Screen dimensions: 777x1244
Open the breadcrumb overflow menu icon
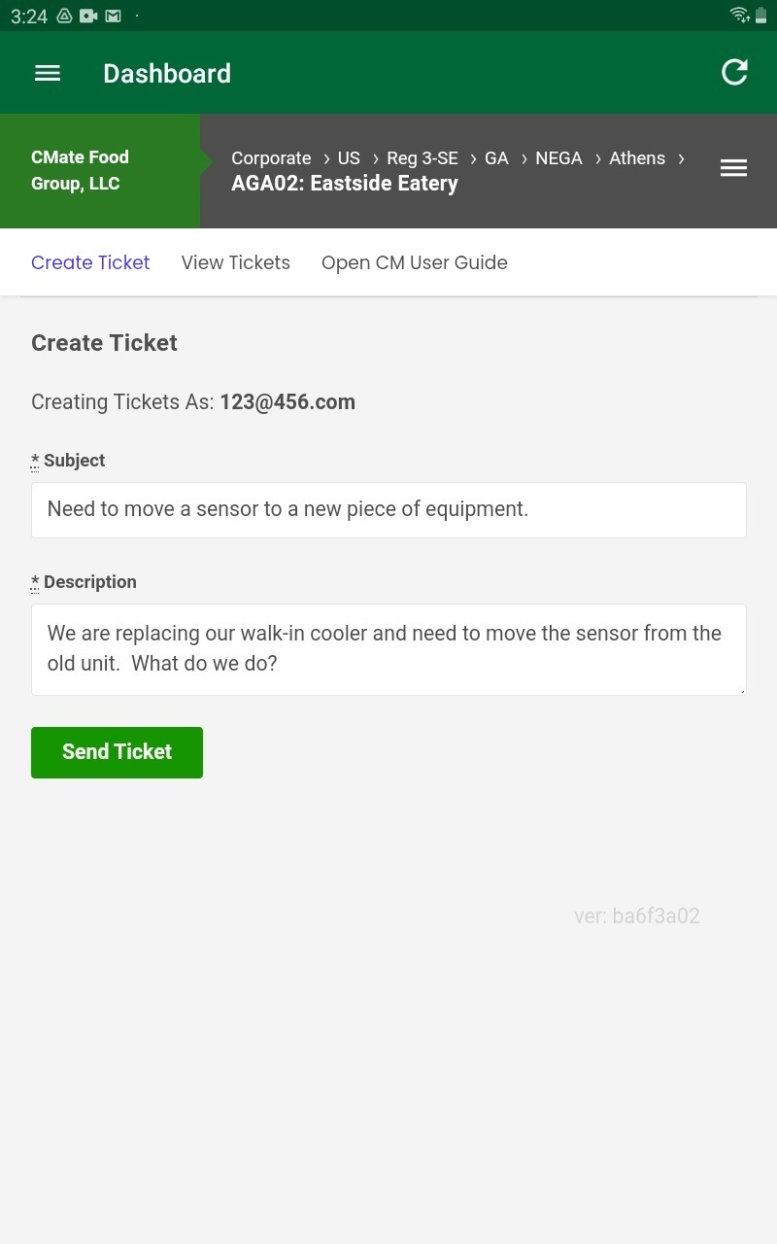[733, 167]
